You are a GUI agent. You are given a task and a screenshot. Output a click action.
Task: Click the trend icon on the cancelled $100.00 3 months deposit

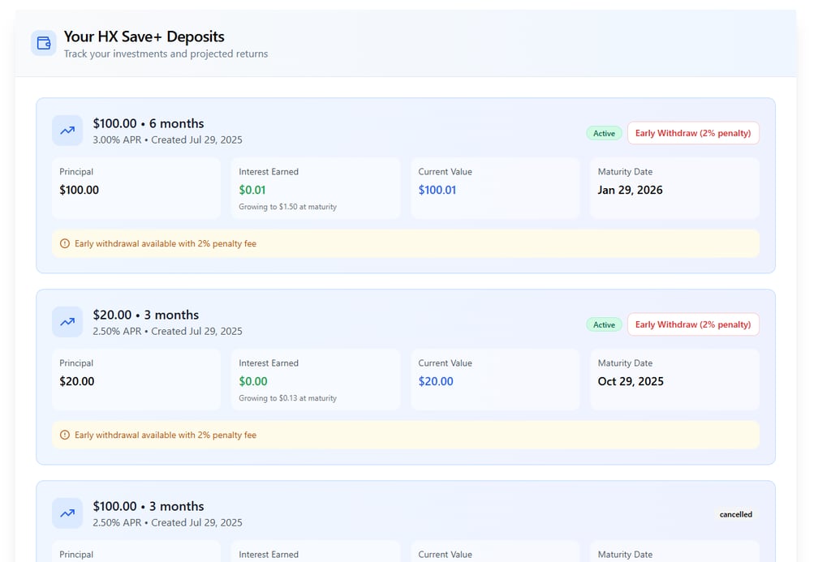tap(67, 513)
